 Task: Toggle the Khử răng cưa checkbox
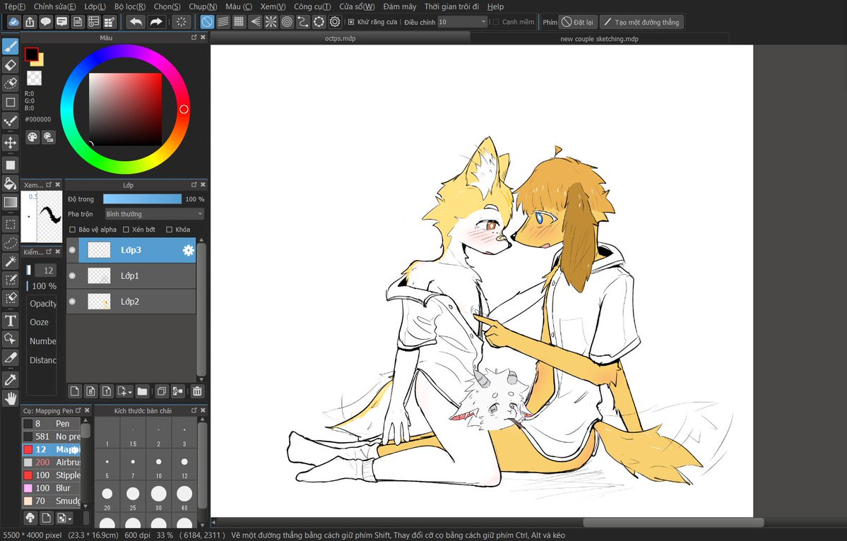(x=351, y=22)
